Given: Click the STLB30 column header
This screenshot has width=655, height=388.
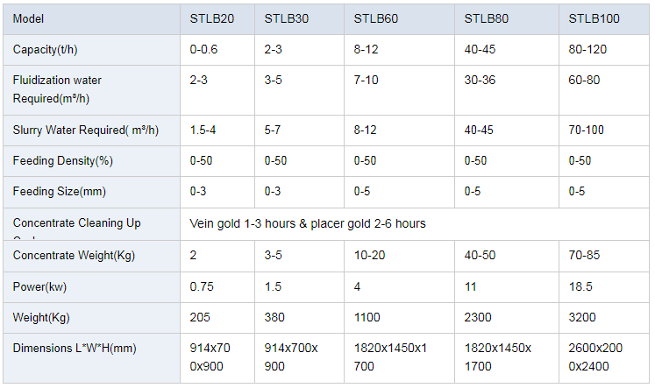Looking at the screenshot, I should [287, 18].
